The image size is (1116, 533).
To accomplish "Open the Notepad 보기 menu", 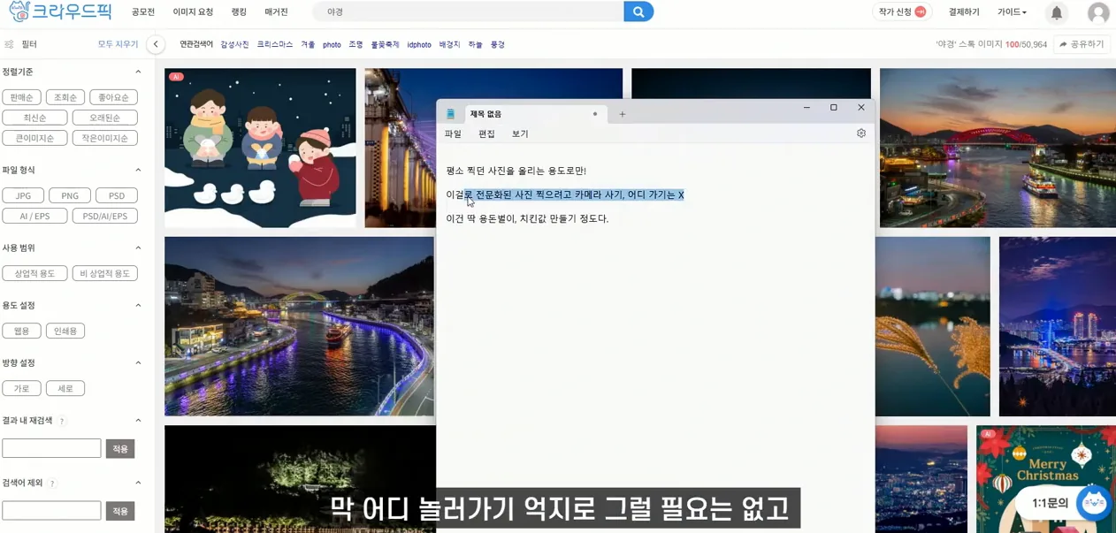I will tap(520, 133).
